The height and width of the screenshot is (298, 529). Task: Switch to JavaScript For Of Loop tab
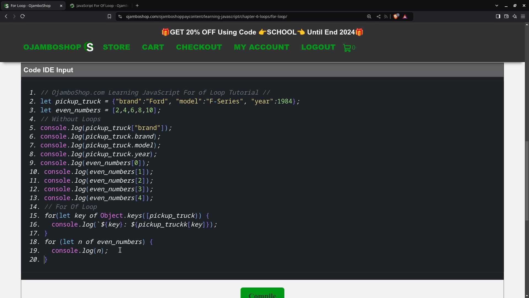(99, 6)
